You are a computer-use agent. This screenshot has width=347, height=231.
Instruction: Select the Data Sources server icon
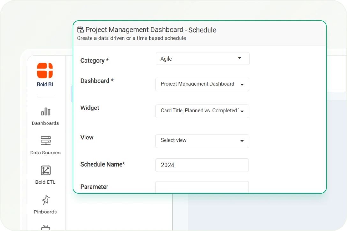[x=46, y=141]
